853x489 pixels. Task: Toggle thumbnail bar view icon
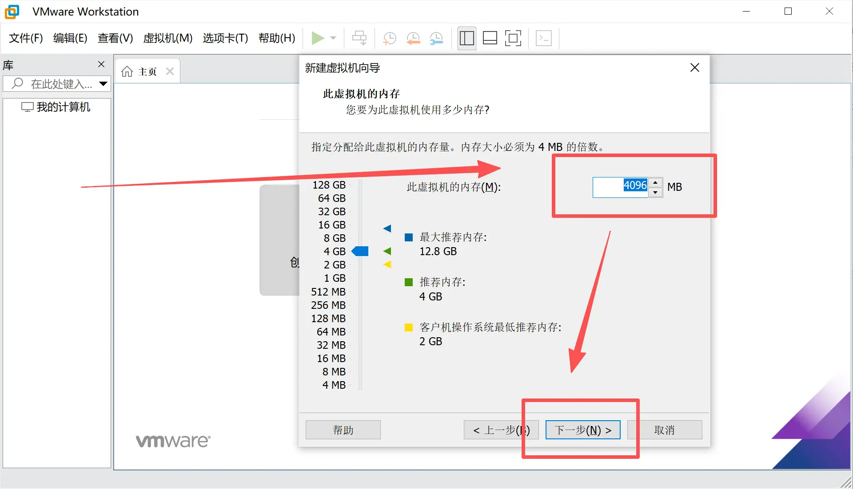[x=490, y=38]
